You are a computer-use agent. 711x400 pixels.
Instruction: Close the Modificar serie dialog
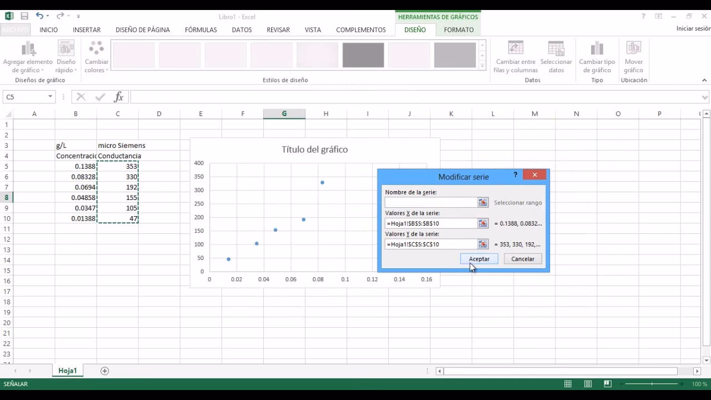pyautogui.click(x=534, y=175)
